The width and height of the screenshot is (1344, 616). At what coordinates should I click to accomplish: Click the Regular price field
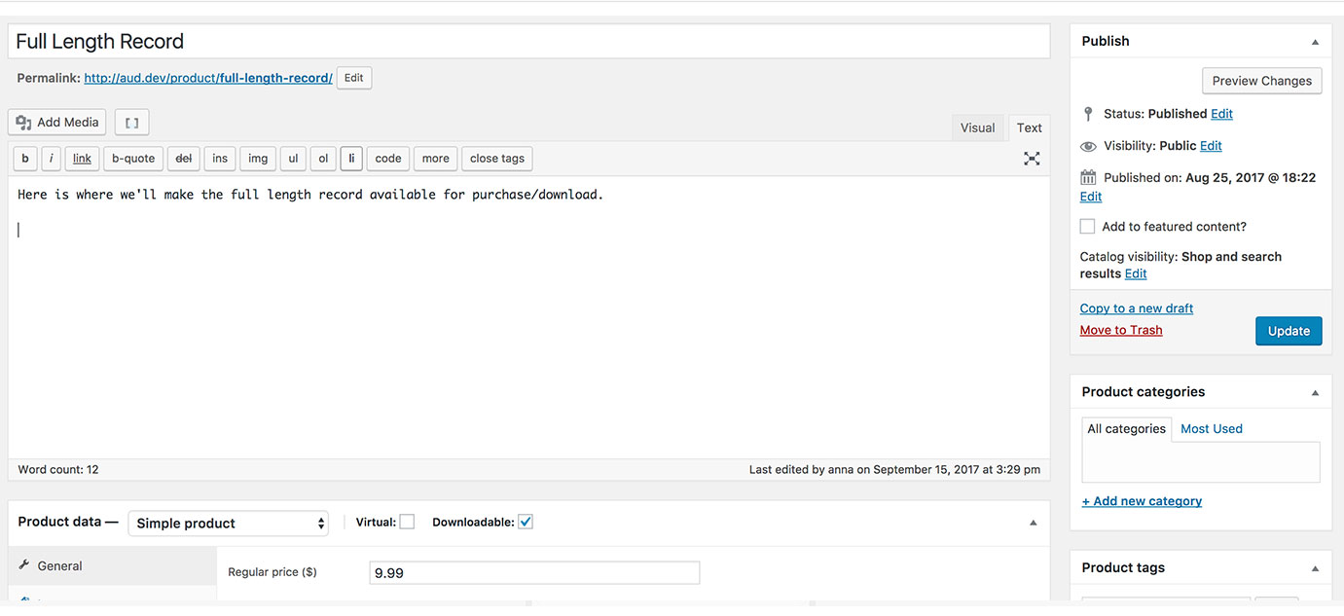click(534, 572)
